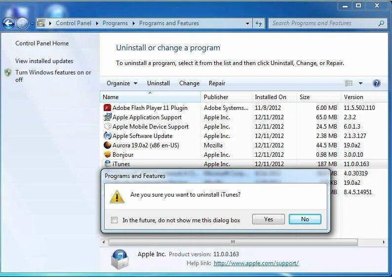Click the horizontal scrollbar thumb
Screen dimensions: 392x277
(233, 242)
